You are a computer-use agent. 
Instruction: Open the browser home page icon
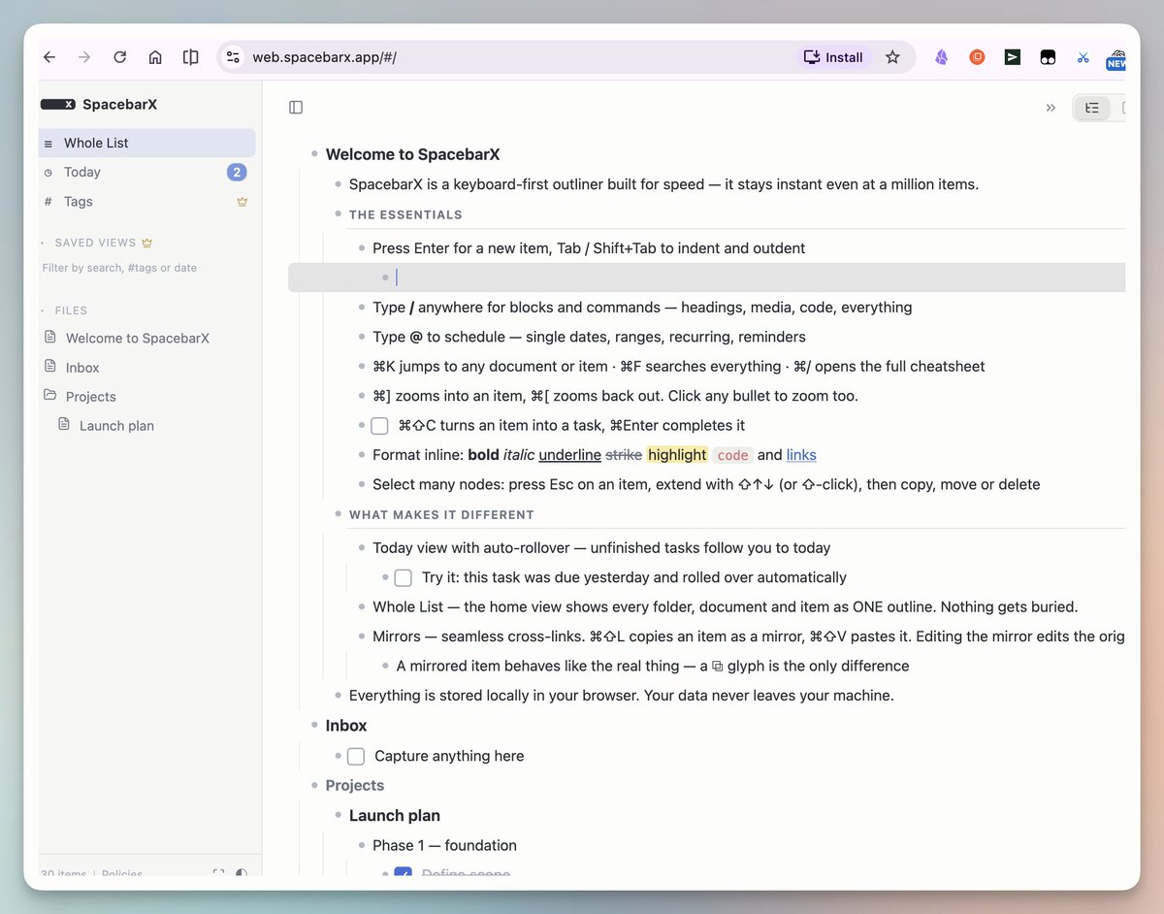[155, 57]
